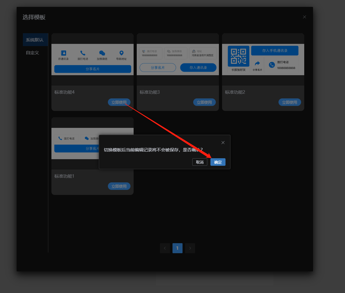Click 立即使用 for 标准功能4
This screenshot has width=345, height=293.
pos(119,102)
